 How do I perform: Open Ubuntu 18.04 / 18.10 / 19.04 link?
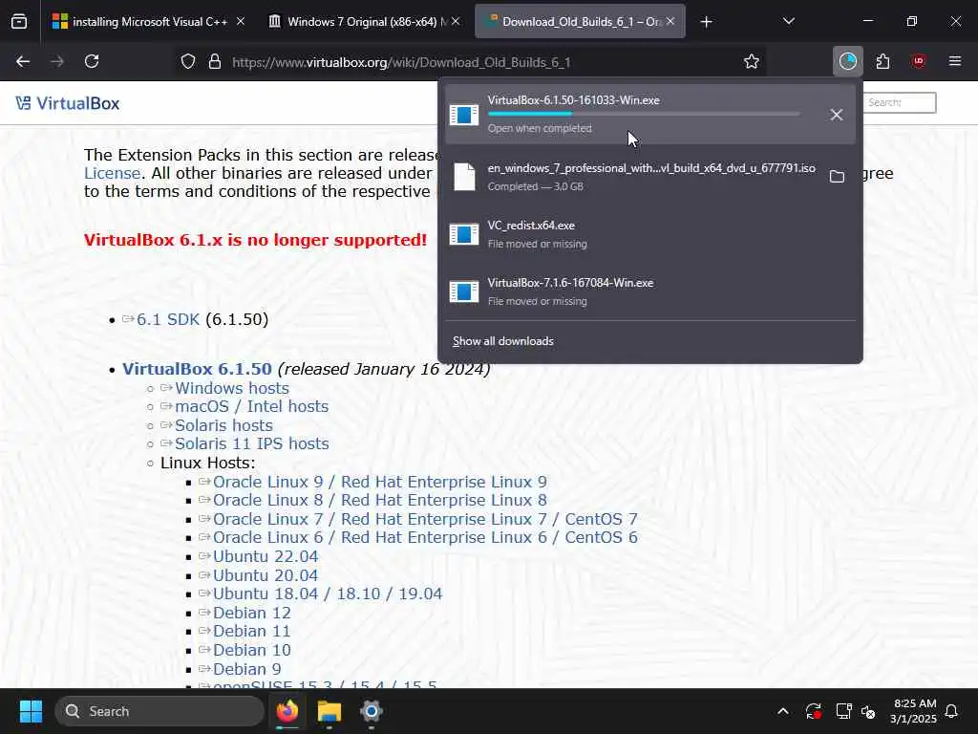point(328,594)
